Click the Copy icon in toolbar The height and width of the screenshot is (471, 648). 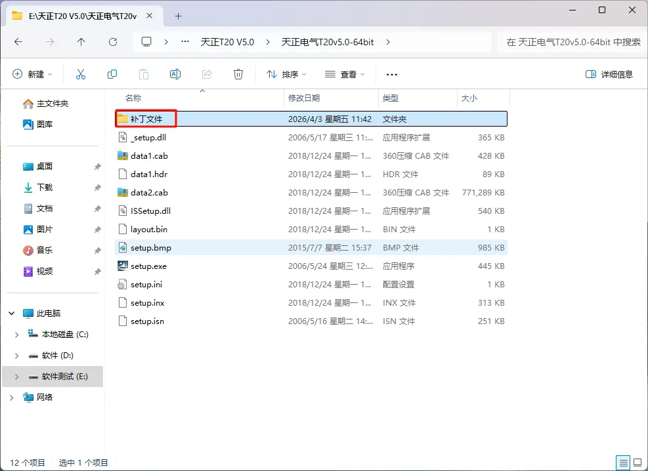[112, 74]
